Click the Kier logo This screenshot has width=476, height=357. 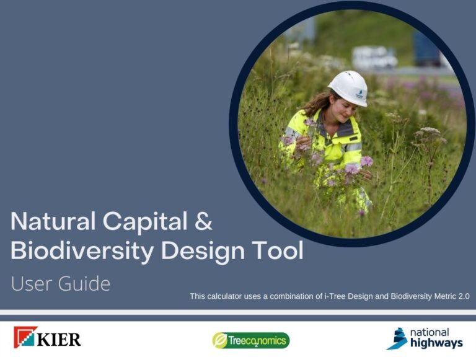click(x=47, y=337)
